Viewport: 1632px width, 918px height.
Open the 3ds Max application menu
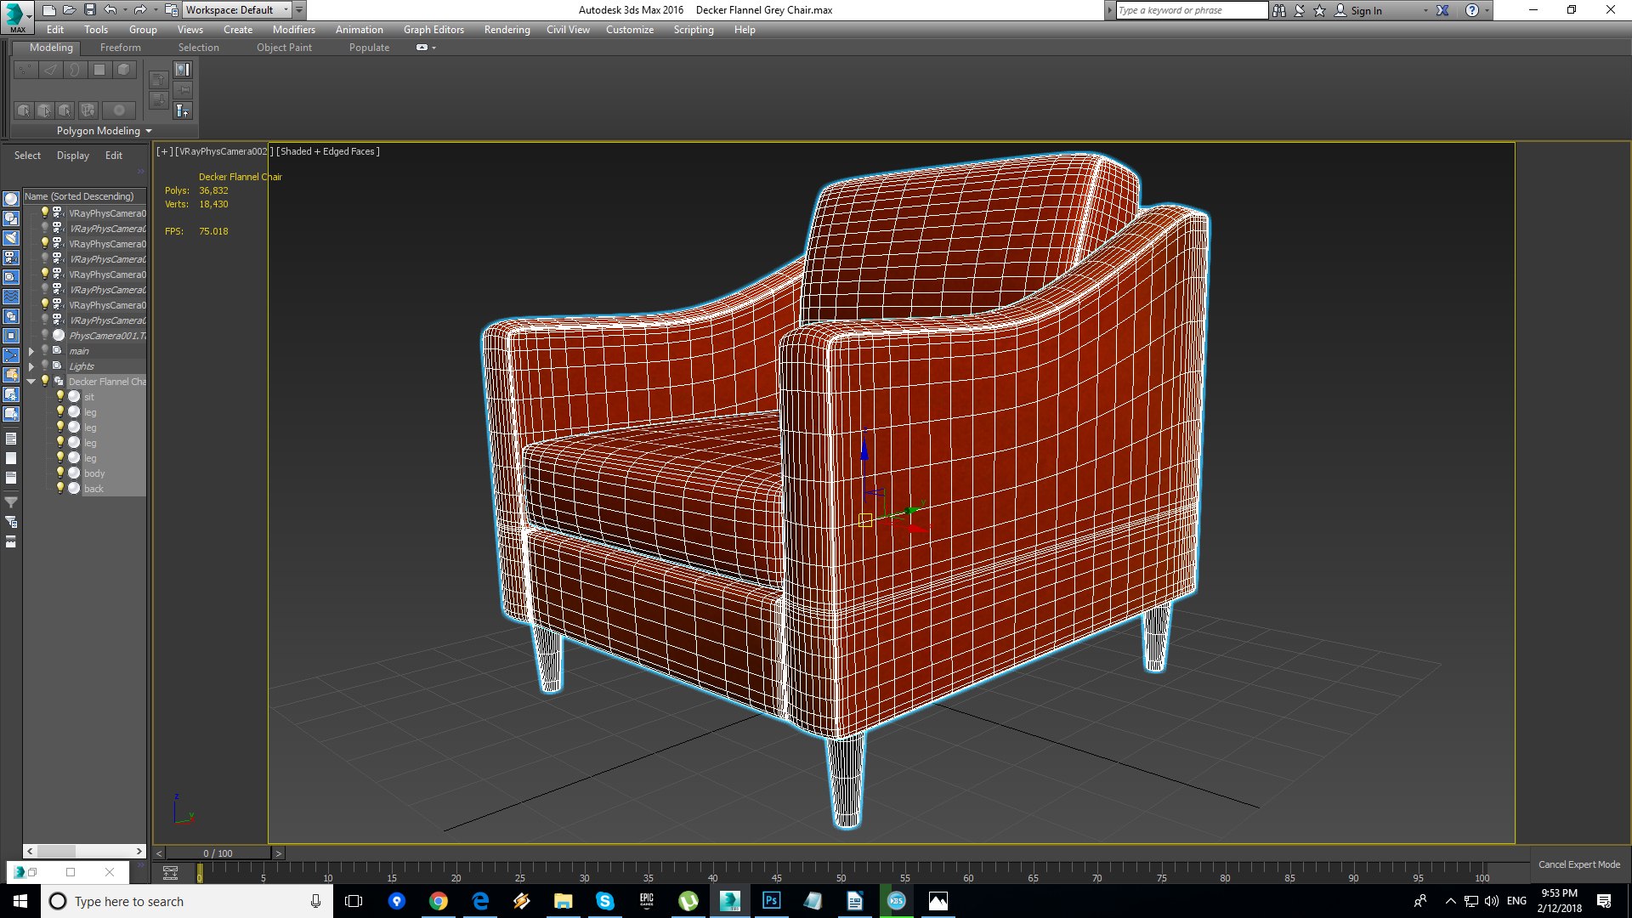pyautogui.click(x=16, y=16)
